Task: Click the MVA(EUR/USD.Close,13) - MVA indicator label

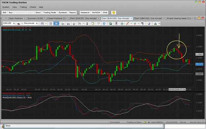Action: [17, 98]
